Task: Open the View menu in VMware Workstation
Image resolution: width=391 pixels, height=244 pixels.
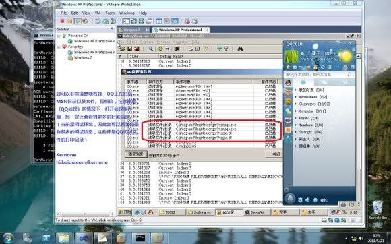Action: [86, 13]
